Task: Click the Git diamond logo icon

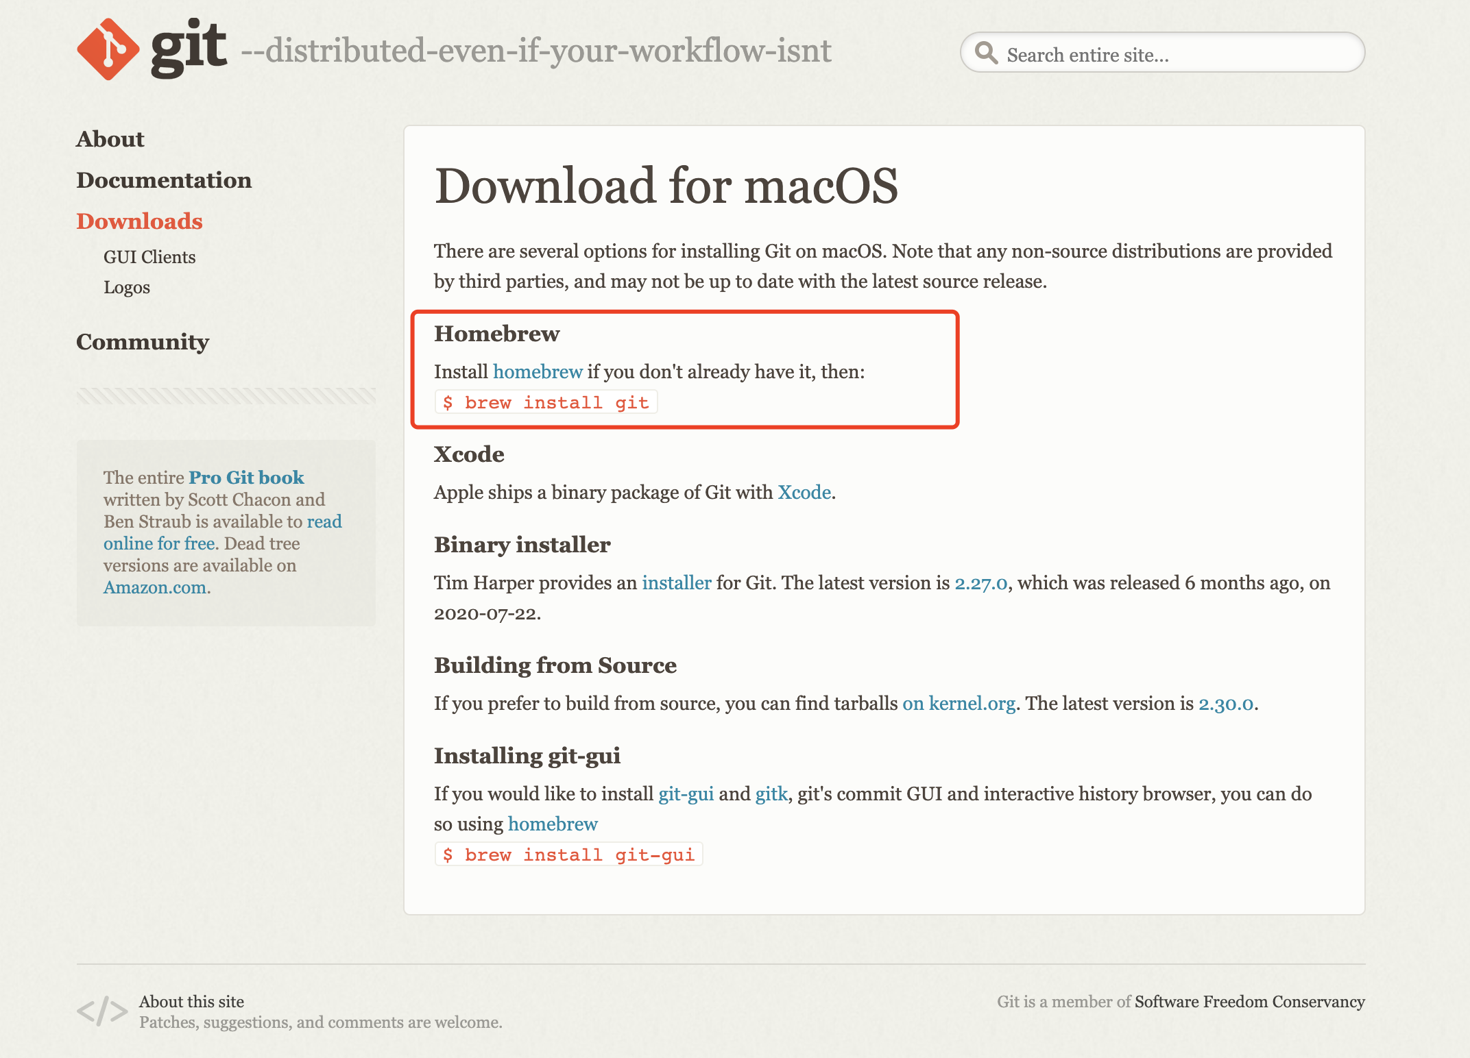Action: (x=108, y=49)
